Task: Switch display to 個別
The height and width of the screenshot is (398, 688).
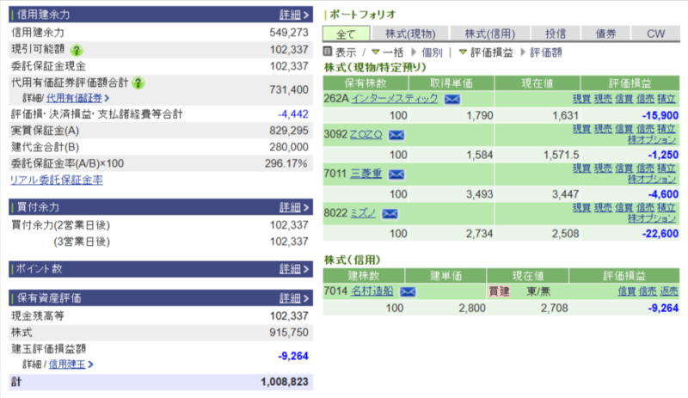Action: pyautogui.click(x=432, y=52)
